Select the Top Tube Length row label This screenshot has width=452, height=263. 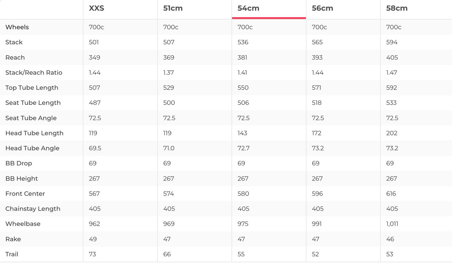32,88
